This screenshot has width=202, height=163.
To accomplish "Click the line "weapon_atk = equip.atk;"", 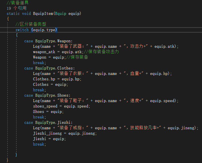I will tap(58, 52).
